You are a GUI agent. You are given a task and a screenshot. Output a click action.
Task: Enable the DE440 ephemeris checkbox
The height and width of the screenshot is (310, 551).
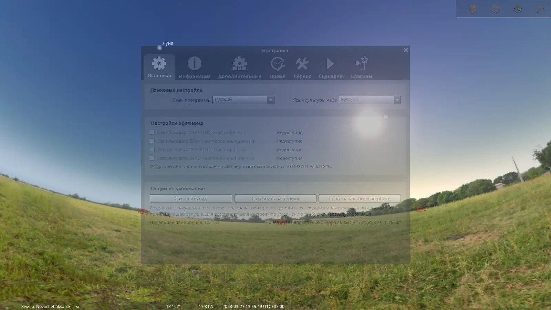[152, 132]
